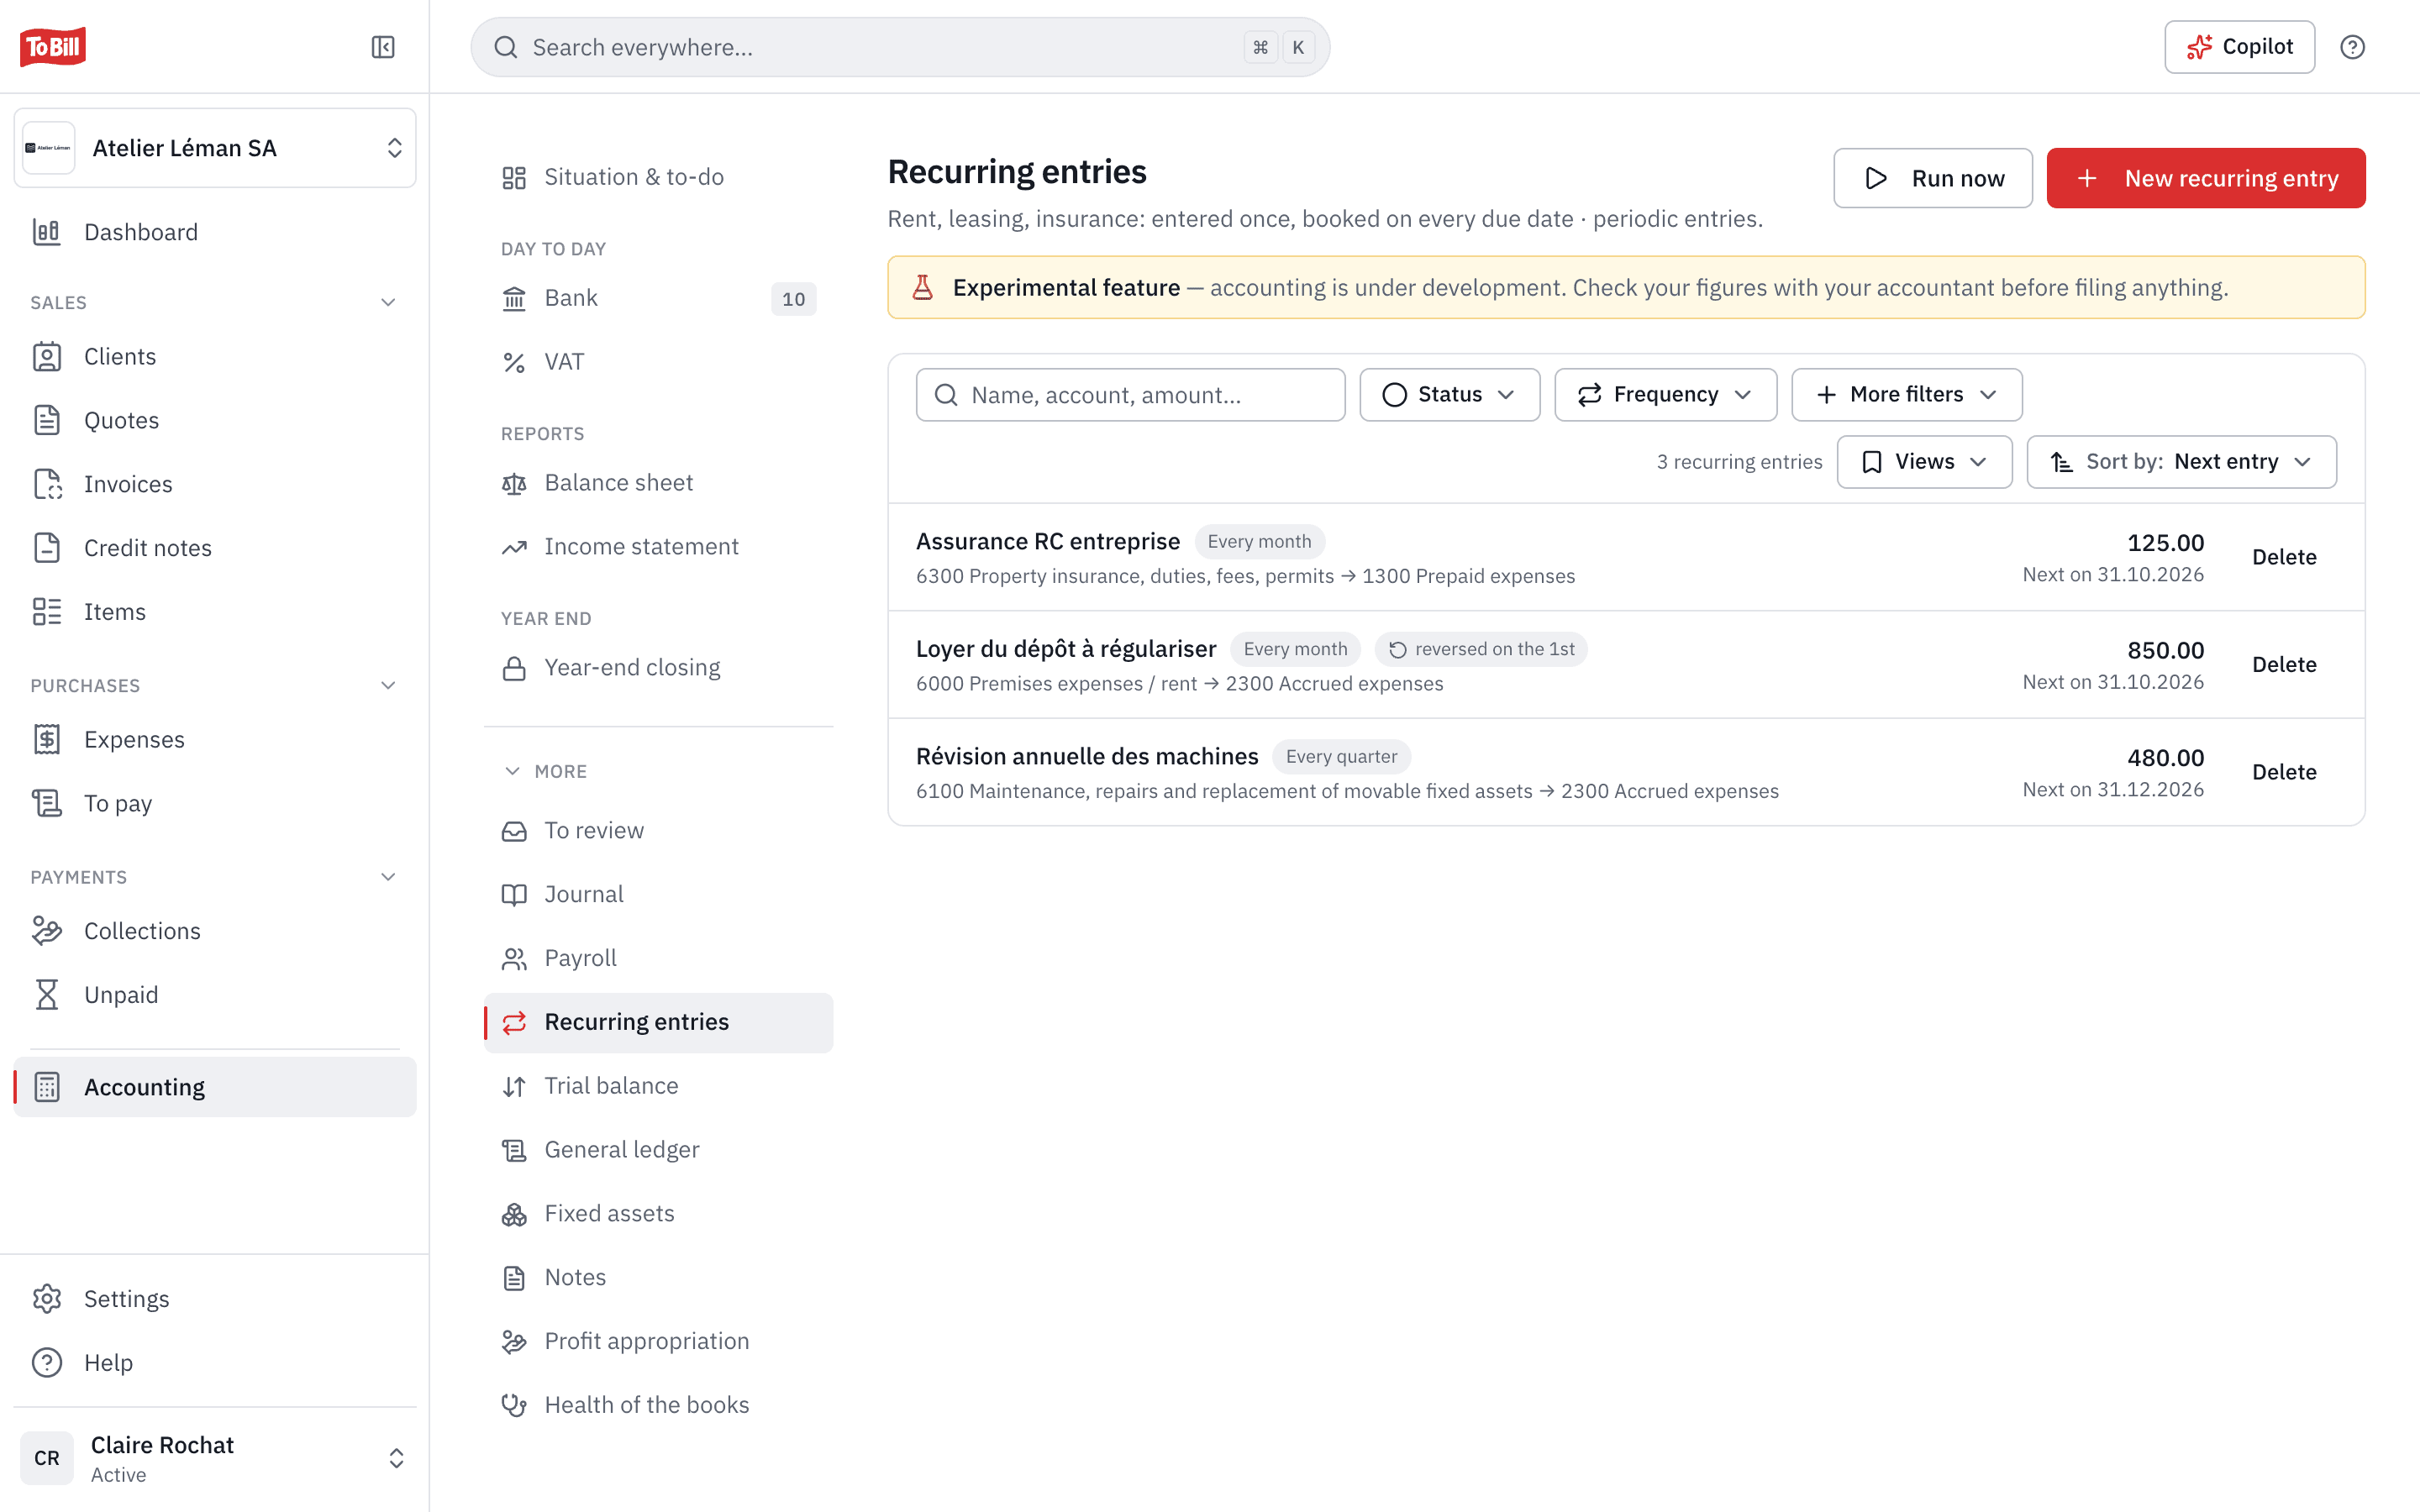The width and height of the screenshot is (2420, 1512).
Task: Collapse the Payments section
Action: click(388, 877)
